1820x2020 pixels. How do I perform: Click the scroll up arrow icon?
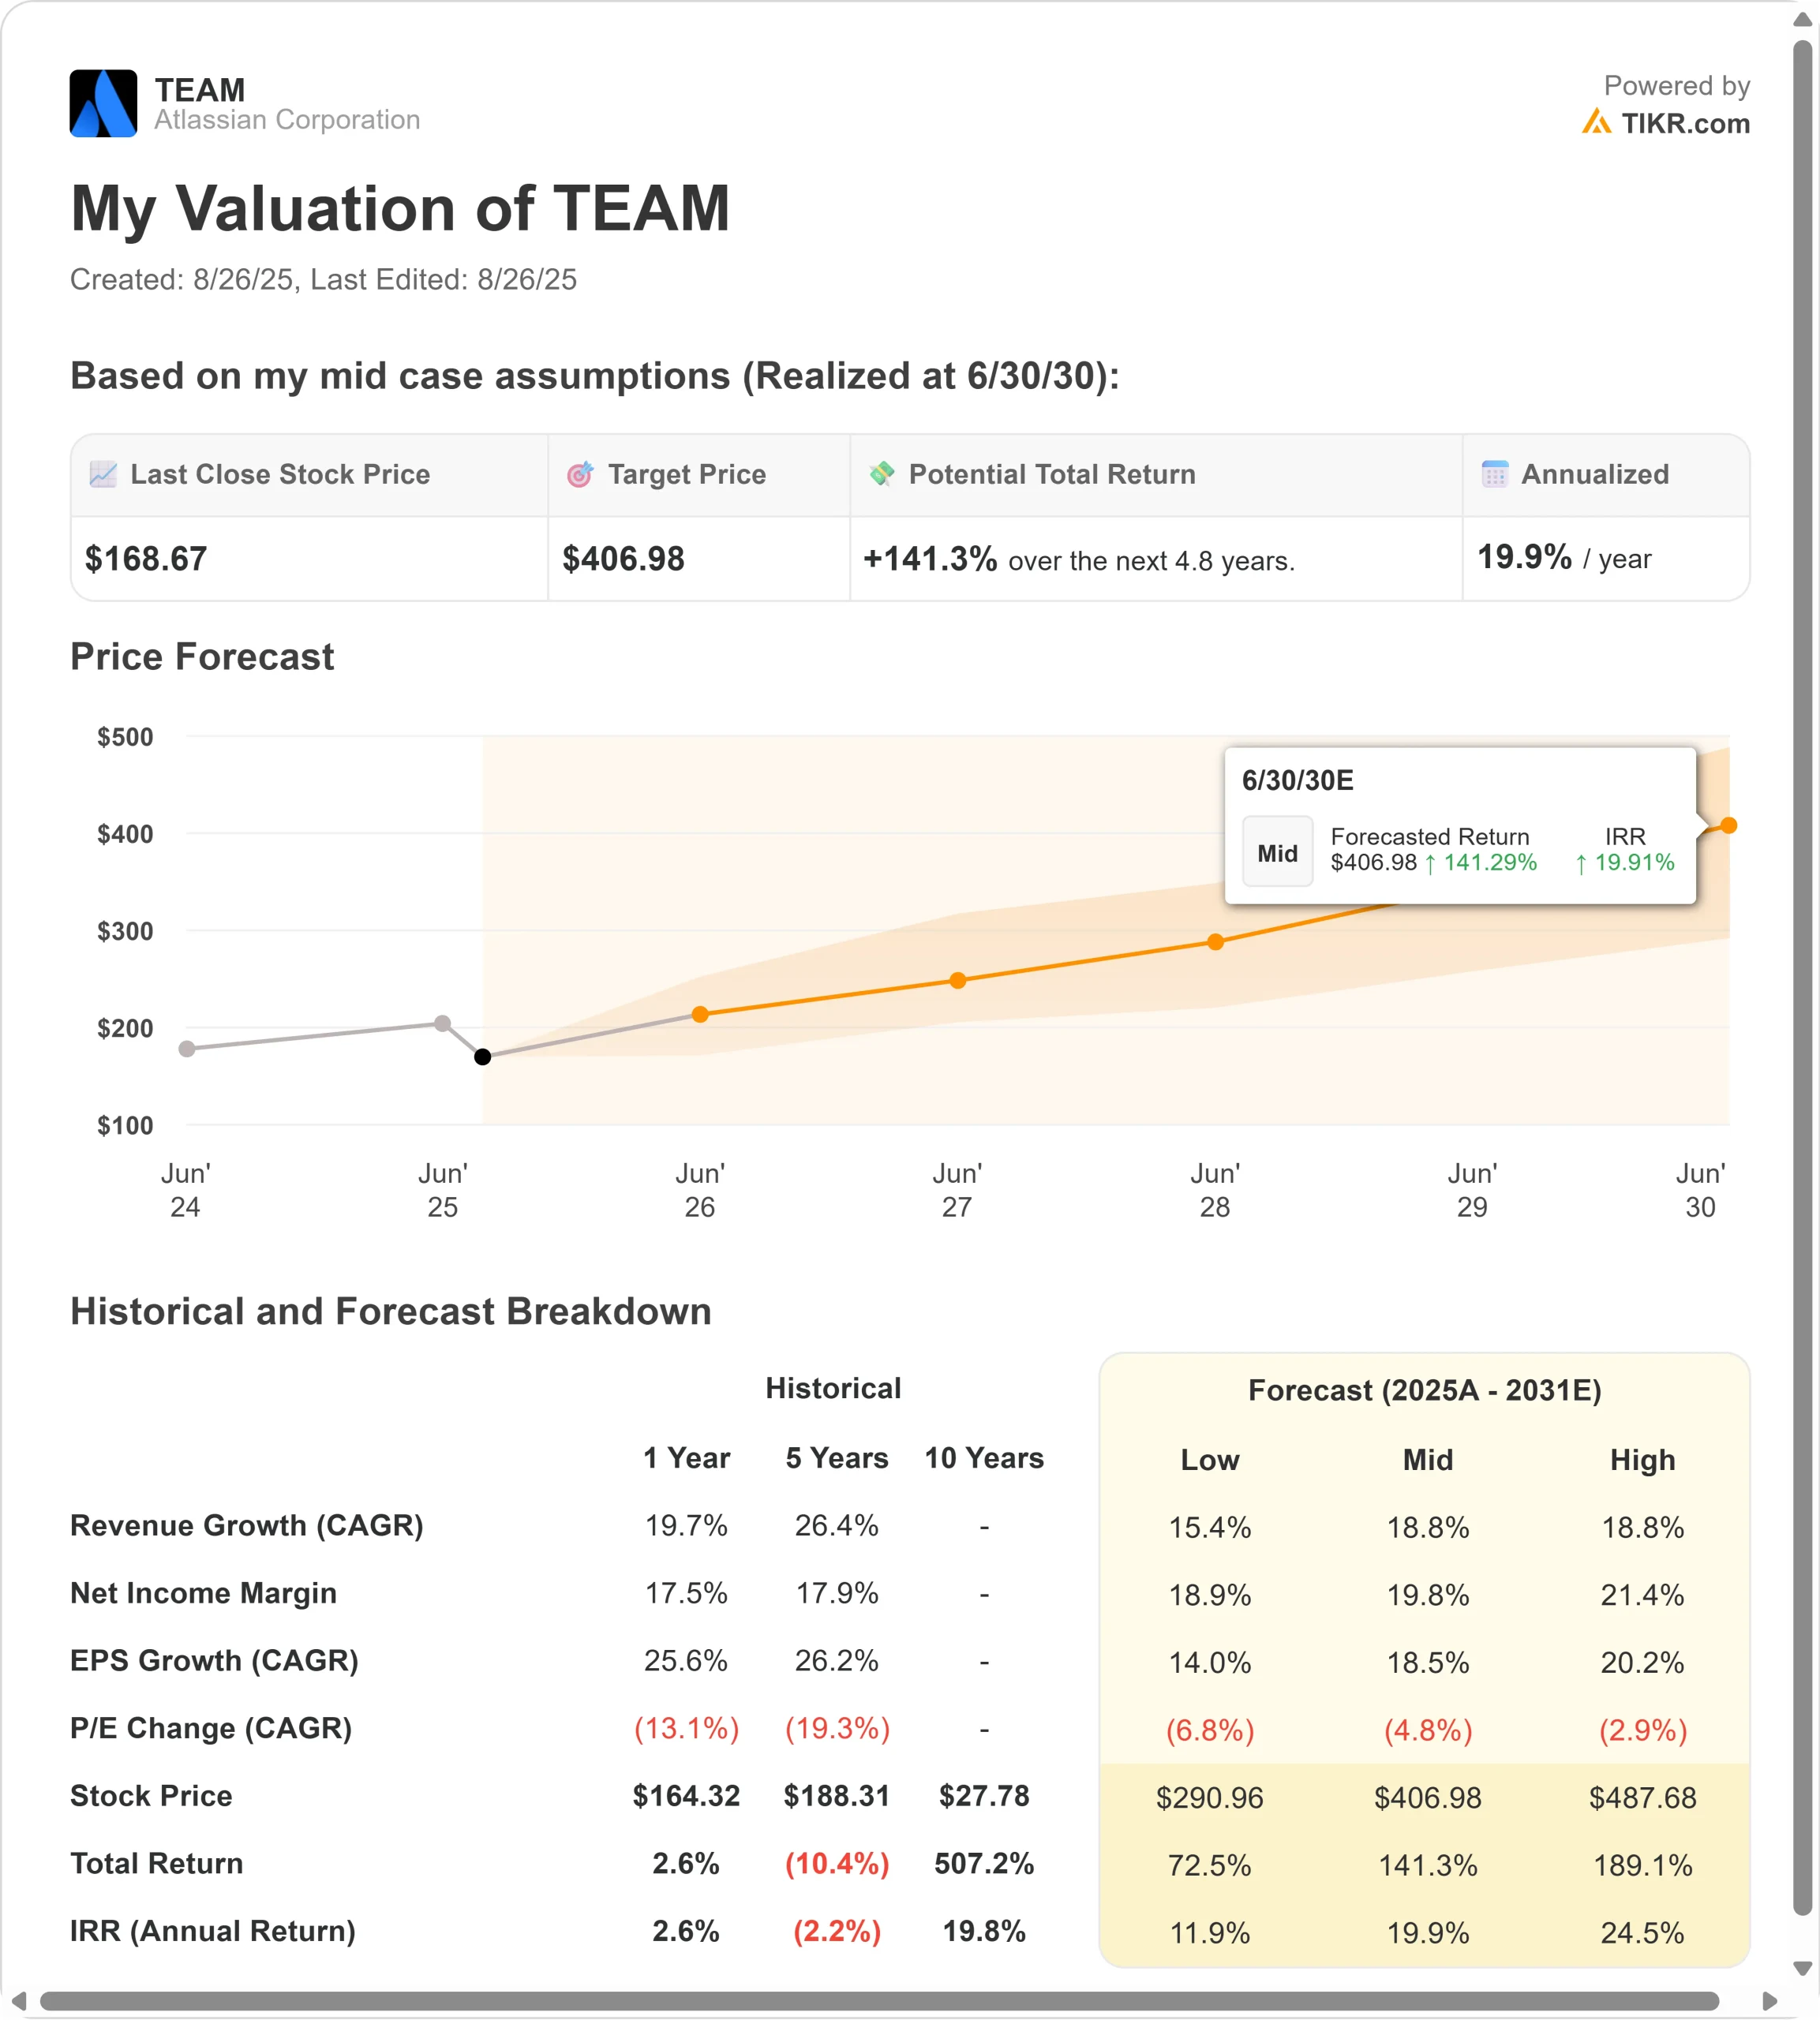1802,19
